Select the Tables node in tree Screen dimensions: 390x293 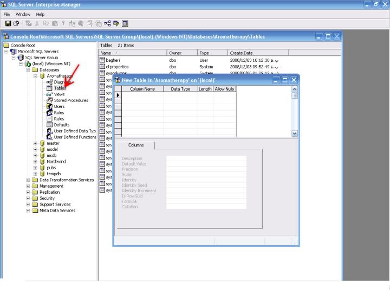coord(60,88)
